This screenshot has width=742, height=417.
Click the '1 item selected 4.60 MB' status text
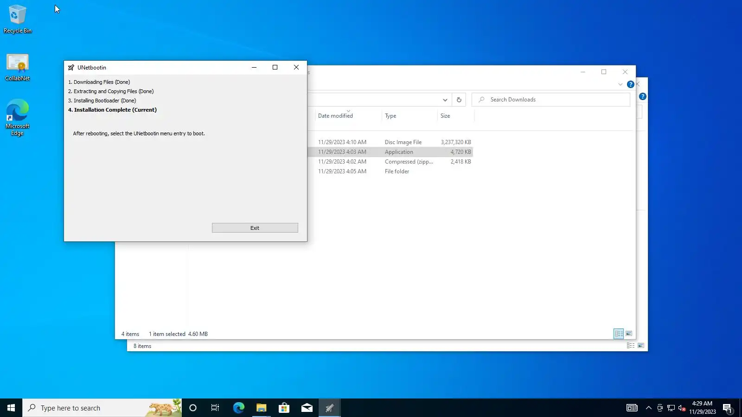[x=178, y=334]
